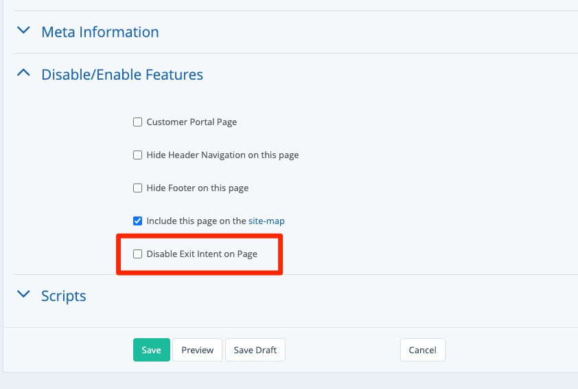This screenshot has height=389, width=578.
Task: Check Hide Header Navigation on this page box
Action: coord(137,155)
